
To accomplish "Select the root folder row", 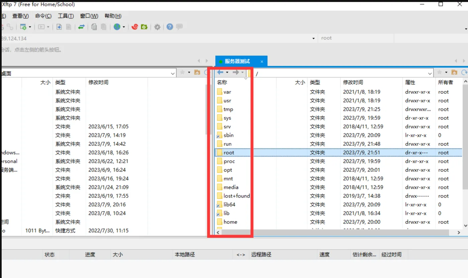I will [338, 153].
